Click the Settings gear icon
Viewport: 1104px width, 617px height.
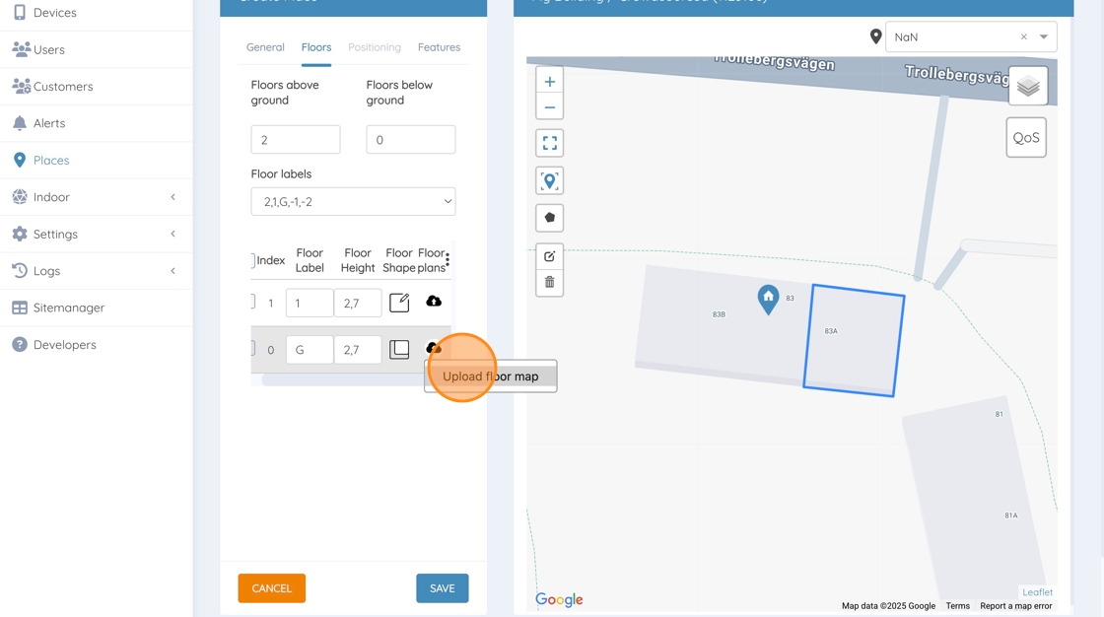[20, 234]
